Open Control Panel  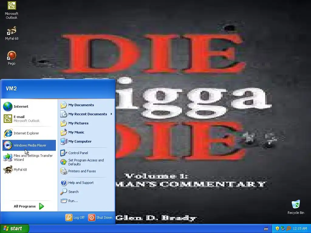[x=87, y=153]
